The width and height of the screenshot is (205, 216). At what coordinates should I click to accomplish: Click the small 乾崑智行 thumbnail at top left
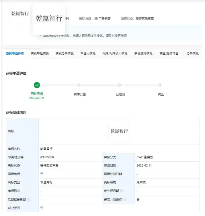tap(20, 13)
